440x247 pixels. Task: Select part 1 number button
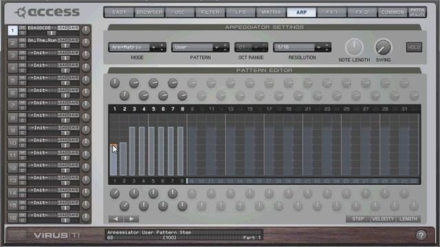pyautogui.click(x=12, y=30)
